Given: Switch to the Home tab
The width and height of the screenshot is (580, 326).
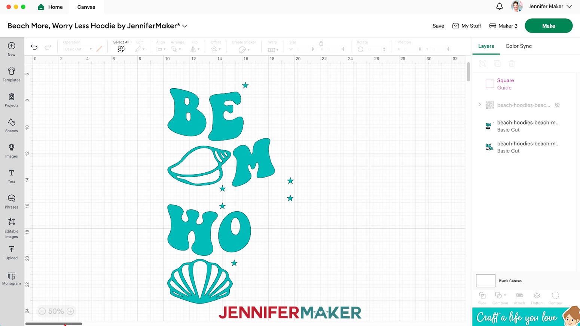Looking at the screenshot, I should click(x=50, y=7).
